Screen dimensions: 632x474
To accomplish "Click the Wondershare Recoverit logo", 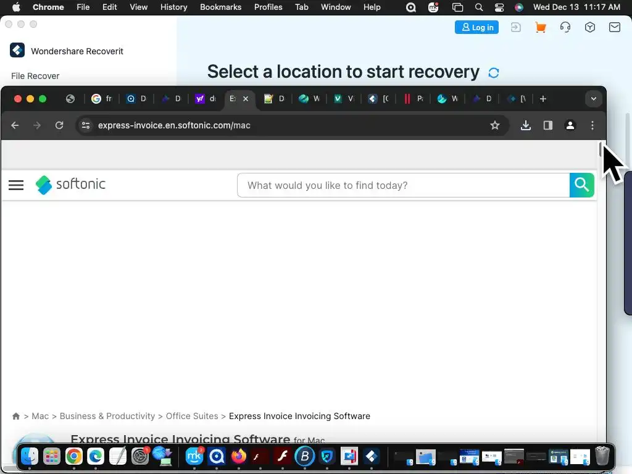I will pyautogui.click(x=17, y=51).
